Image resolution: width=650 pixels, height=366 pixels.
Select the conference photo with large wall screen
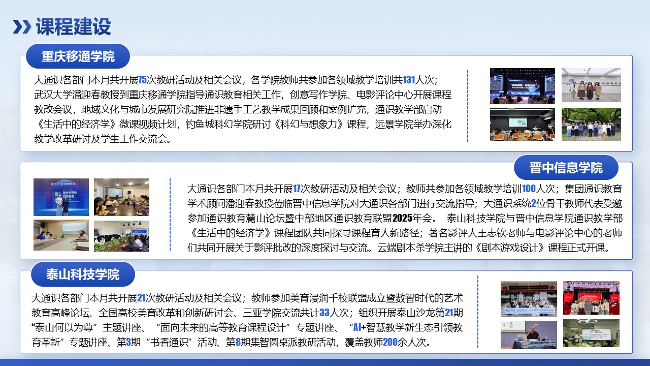[61, 235]
